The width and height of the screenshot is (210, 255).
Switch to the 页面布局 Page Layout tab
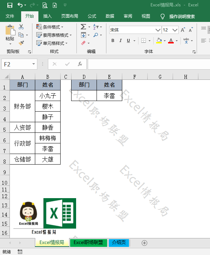[x=70, y=16]
